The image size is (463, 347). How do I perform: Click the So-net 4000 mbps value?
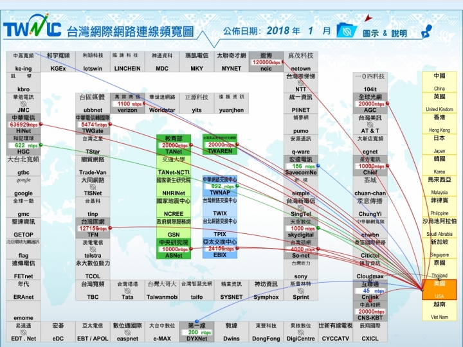tap(302, 249)
